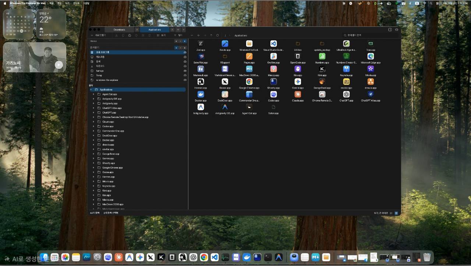This screenshot has width=471, height=266.
Task: Expand the GarageBand.app tree node
Action: (x=93, y=154)
